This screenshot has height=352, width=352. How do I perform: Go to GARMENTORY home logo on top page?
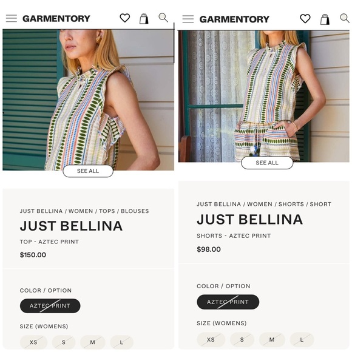click(x=56, y=18)
